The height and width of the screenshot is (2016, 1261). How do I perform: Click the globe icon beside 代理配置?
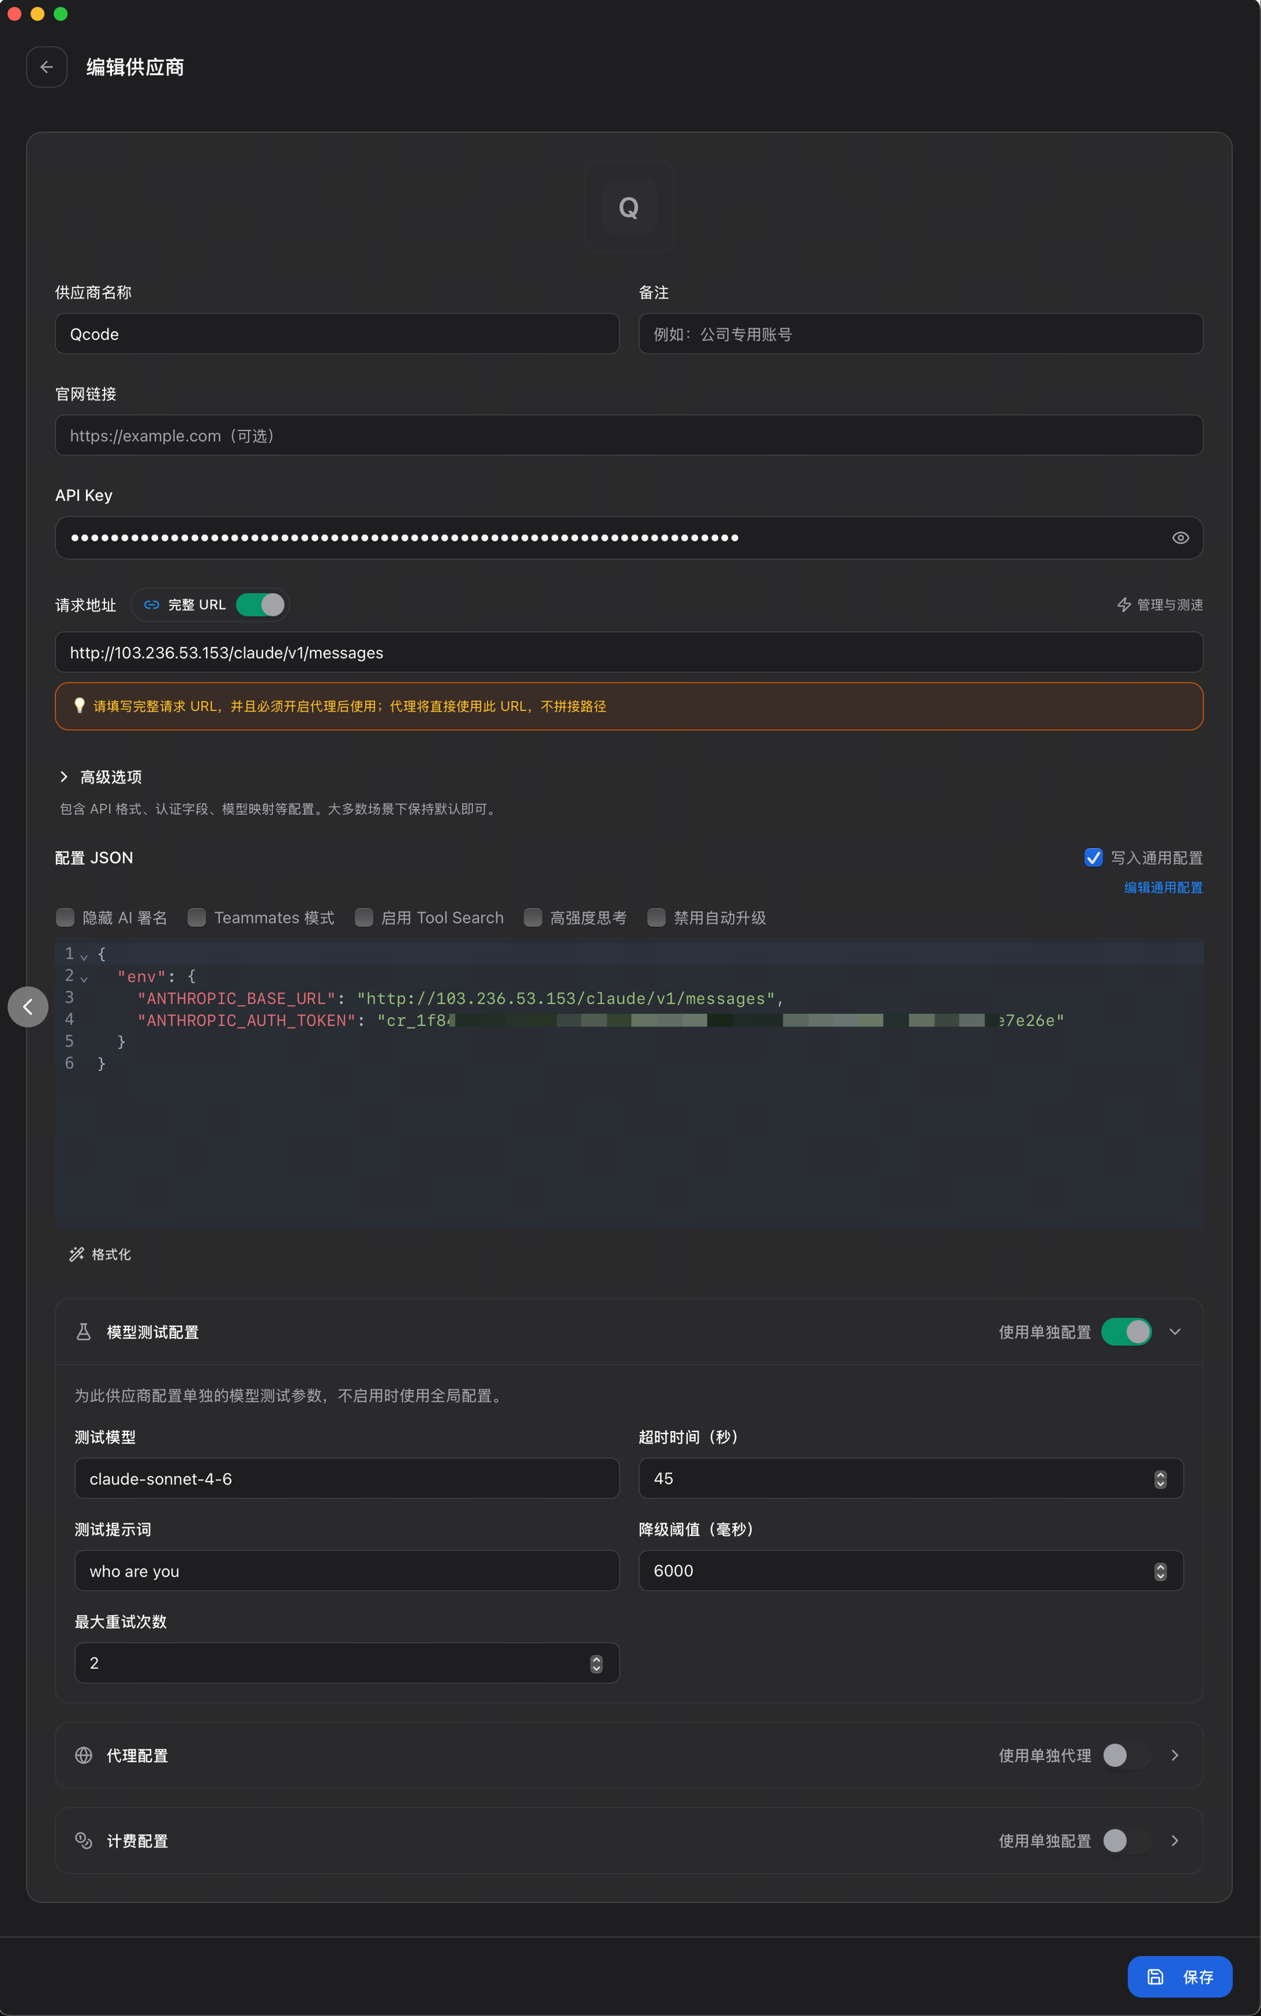[x=83, y=1755]
